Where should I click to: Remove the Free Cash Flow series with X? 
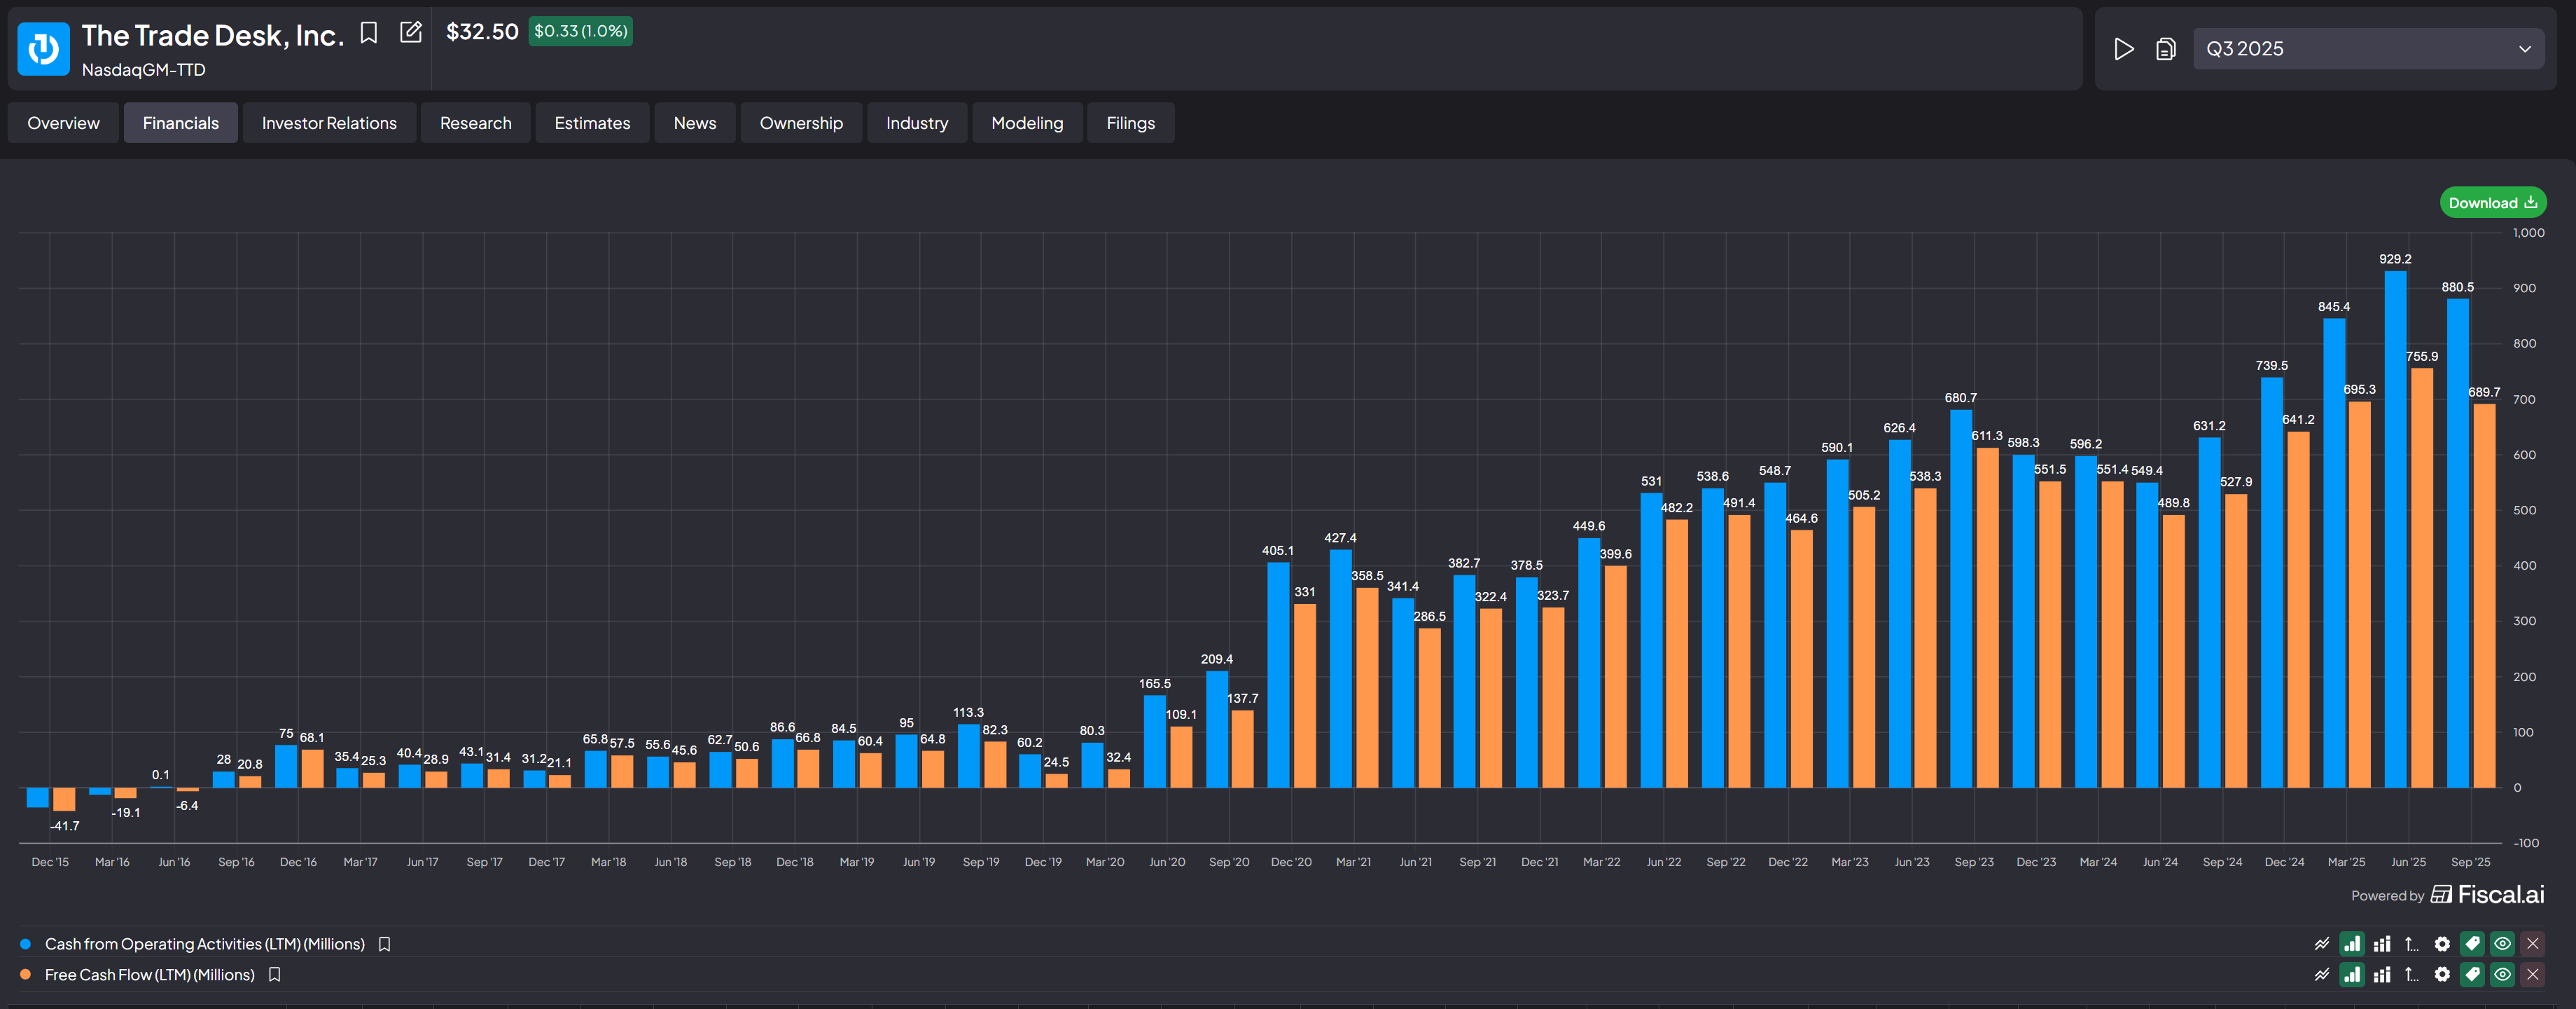pos(2532,975)
